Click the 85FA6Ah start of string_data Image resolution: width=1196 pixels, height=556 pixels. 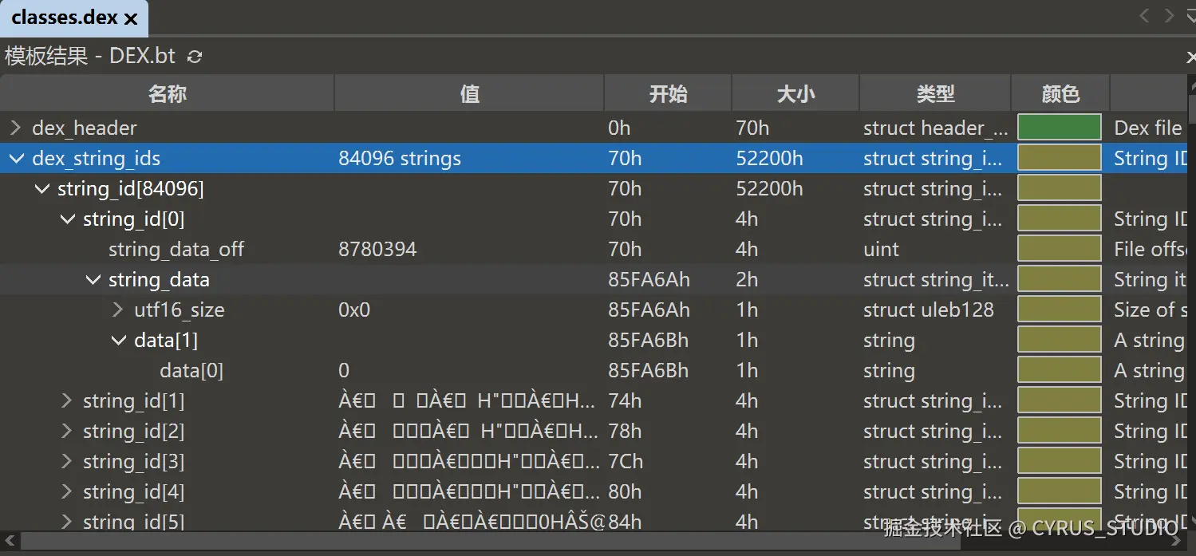point(649,279)
